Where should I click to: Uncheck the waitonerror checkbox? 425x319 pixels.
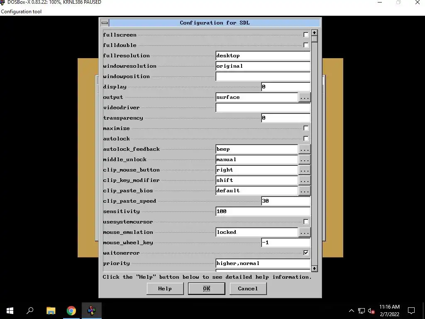point(306,253)
